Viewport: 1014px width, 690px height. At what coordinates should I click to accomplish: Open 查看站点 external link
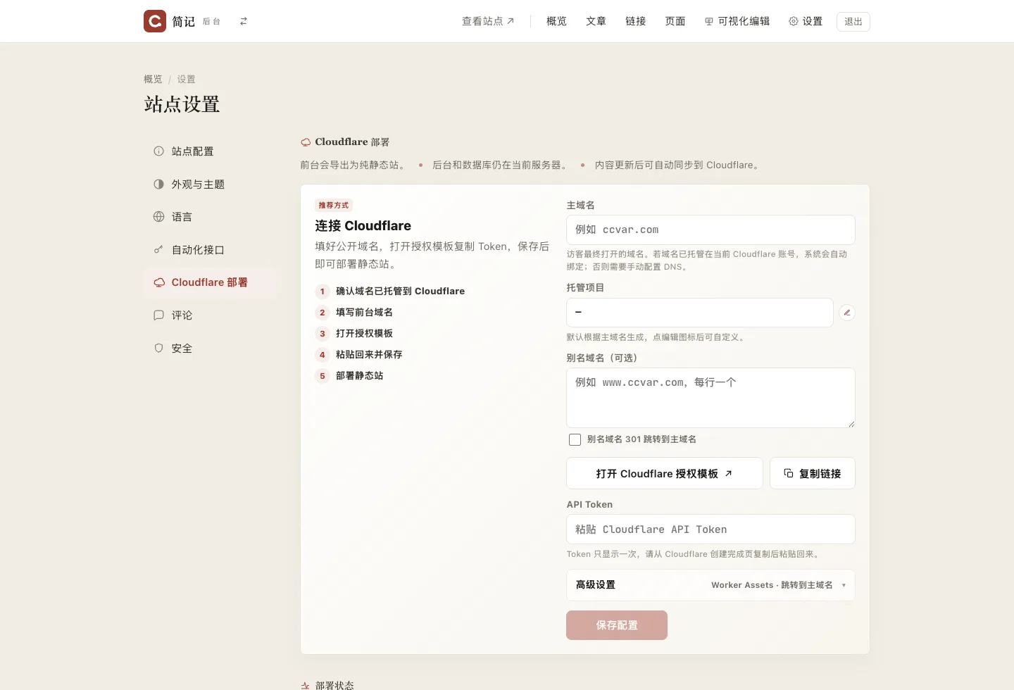click(x=488, y=21)
